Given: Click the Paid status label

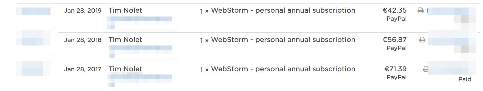Looking at the screenshot, I should [465, 79].
